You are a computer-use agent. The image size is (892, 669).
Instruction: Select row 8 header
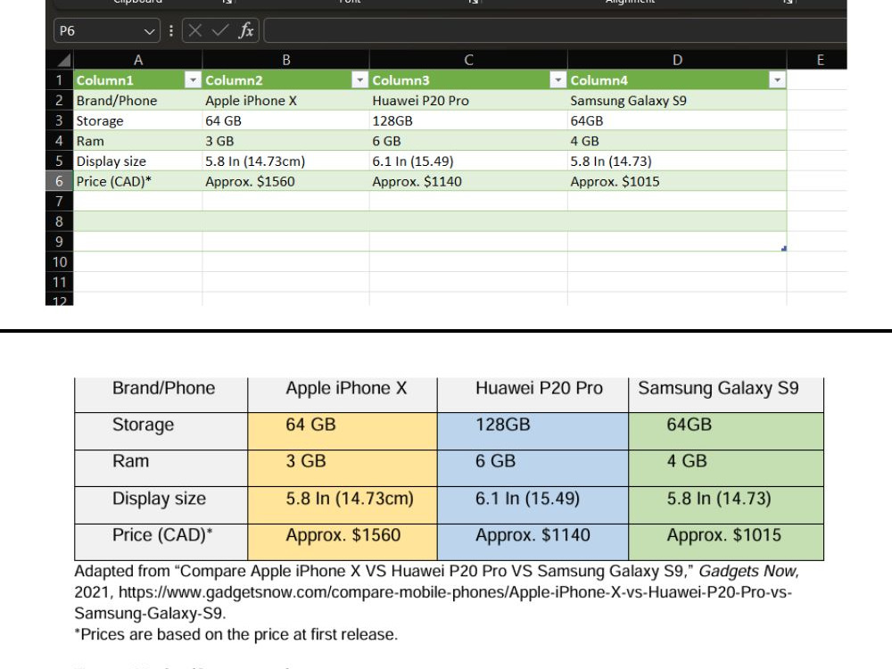point(59,221)
